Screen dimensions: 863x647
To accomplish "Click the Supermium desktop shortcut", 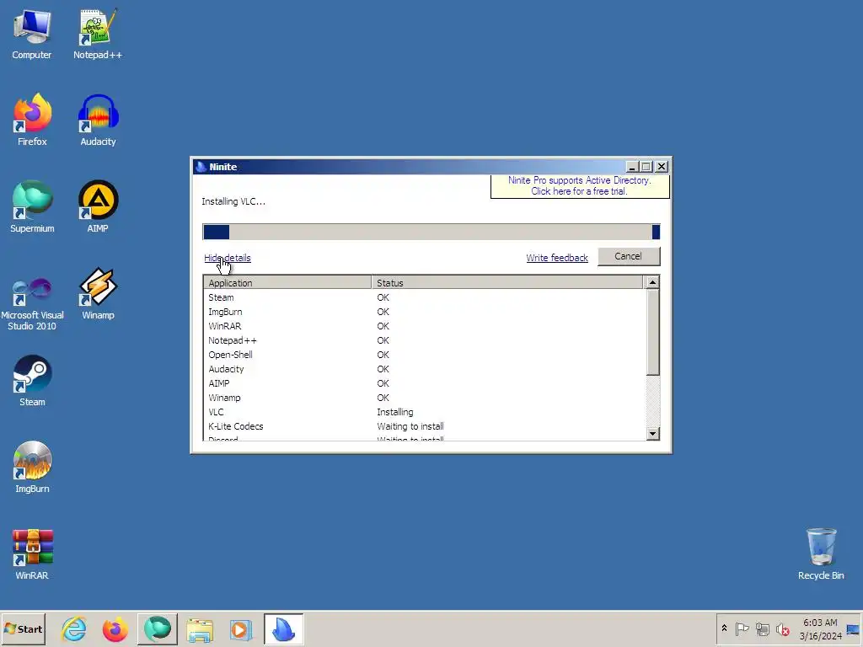I will click(x=32, y=207).
